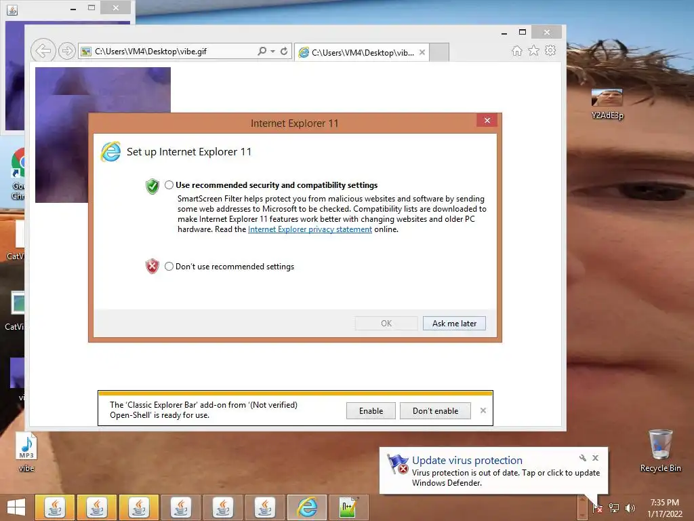Click the first Java taskbar button beside Start
The image size is (694, 521).
coord(54,507)
